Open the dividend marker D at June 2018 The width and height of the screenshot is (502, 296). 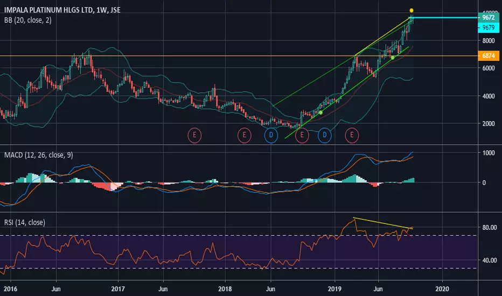tap(271, 135)
